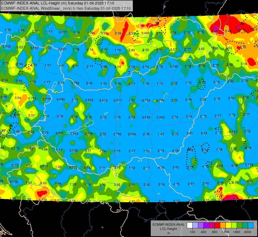
Task: Click the wind shear value 0.373
Action: click(15, 148)
